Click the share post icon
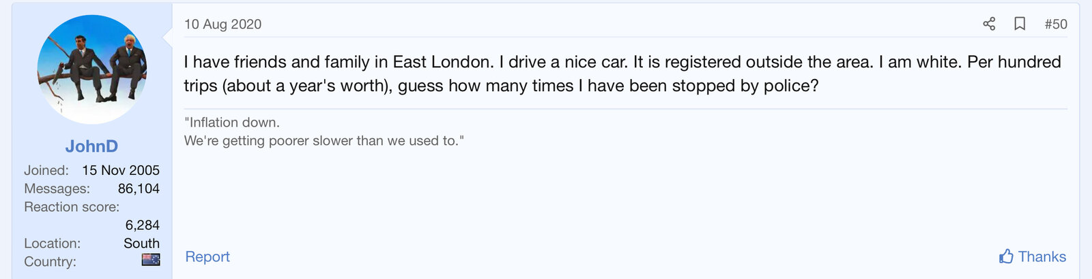The width and height of the screenshot is (1092, 279). point(989,24)
